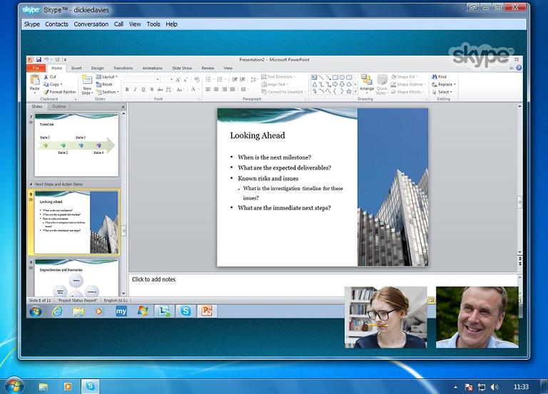548x394 pixels.
Task: Open Skype's Contacts menu
Action: 56,24
